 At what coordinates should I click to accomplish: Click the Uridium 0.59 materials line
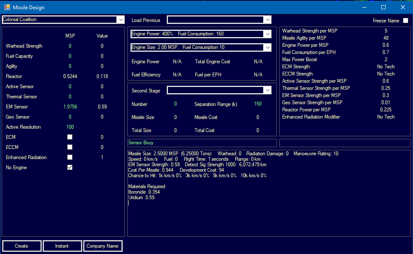[x=141, y=197]
